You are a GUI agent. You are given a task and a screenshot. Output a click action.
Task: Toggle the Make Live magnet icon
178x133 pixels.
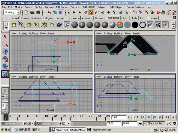[x=158, y=12]
